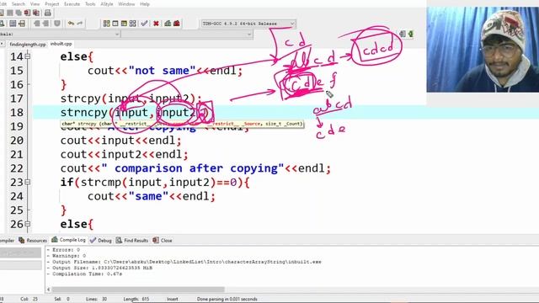Screen dimensions: 539x303
Task: Click the Compile and Run icon
Action: pyautogui.click(x=124, y=24)
